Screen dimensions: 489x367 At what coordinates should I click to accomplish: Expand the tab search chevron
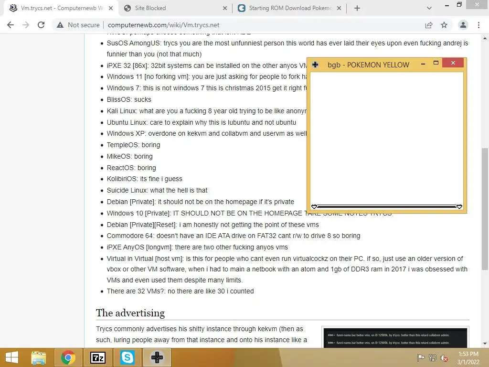429,8
